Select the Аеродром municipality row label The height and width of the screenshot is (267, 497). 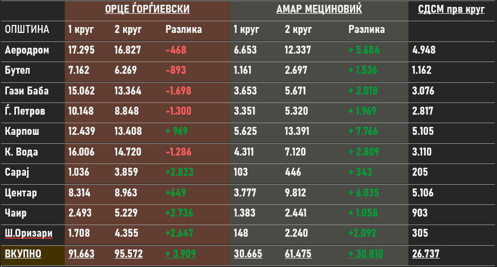pyautogui.click(x=27, y=50)
